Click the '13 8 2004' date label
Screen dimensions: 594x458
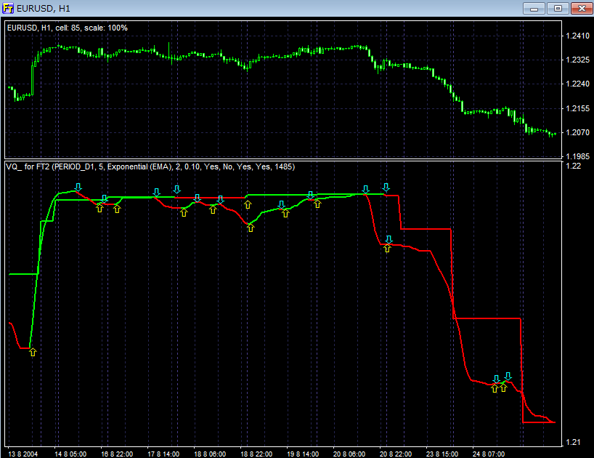[23, 454]
